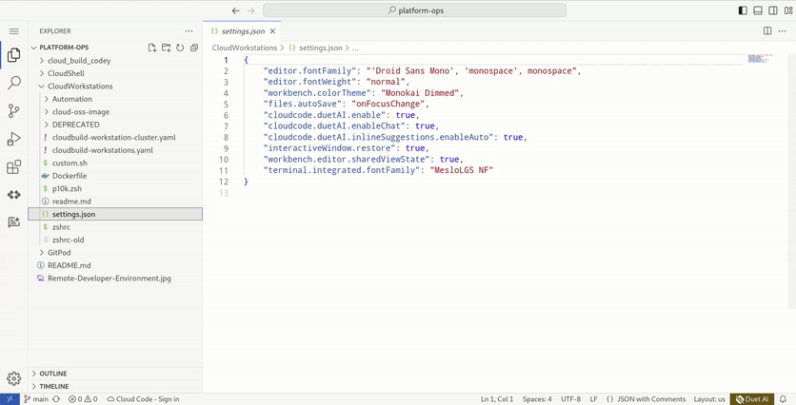Click CloudWorkstations in the breadcrumb
This screenshot has width=796, height=405.
click(x=245, y=48)
